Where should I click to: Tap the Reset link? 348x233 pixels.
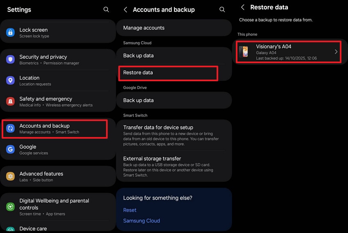(130, 210)
